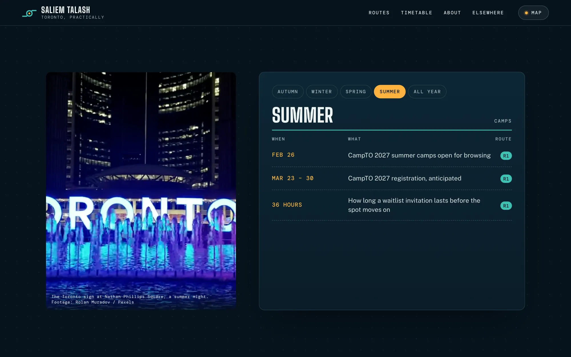571x357 pixels.
Task: Click the 'Footage: Rolan Muradov / Pexels' credit
Action: 93,302
